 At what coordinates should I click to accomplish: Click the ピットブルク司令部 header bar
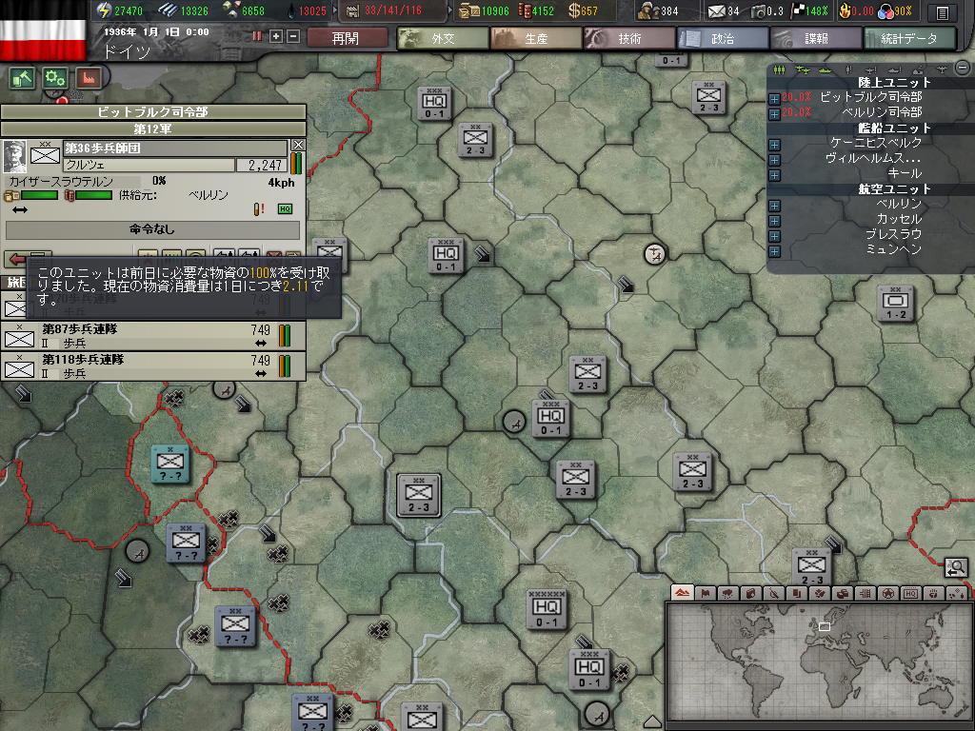153,112
